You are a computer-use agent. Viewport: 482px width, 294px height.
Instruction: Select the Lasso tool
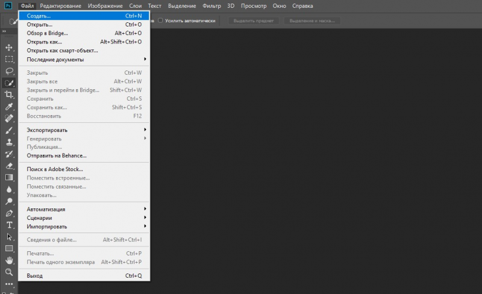tap(9, 71)
